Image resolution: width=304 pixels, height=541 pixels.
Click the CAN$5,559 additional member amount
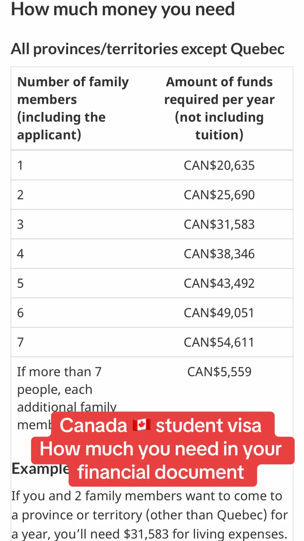coord(219,372)
